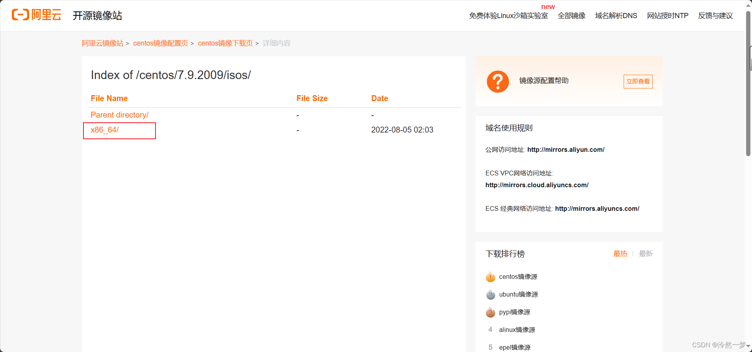Click the 立即查看 button
The image size is (752, 352).
pyautogui.click(x=638, y=81)
